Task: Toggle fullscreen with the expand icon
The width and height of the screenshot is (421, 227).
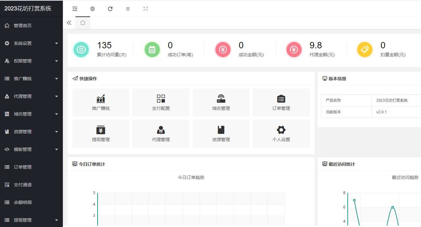Action: (146, 9)
